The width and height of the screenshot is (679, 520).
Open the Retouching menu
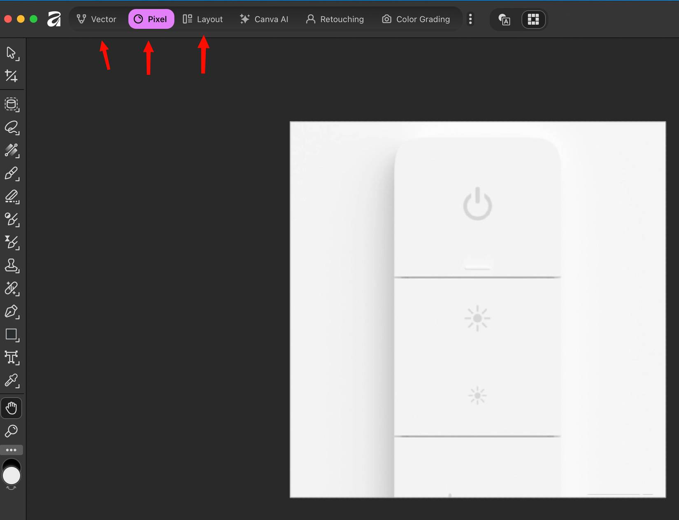pyautogui.click(x=335, y=19)
